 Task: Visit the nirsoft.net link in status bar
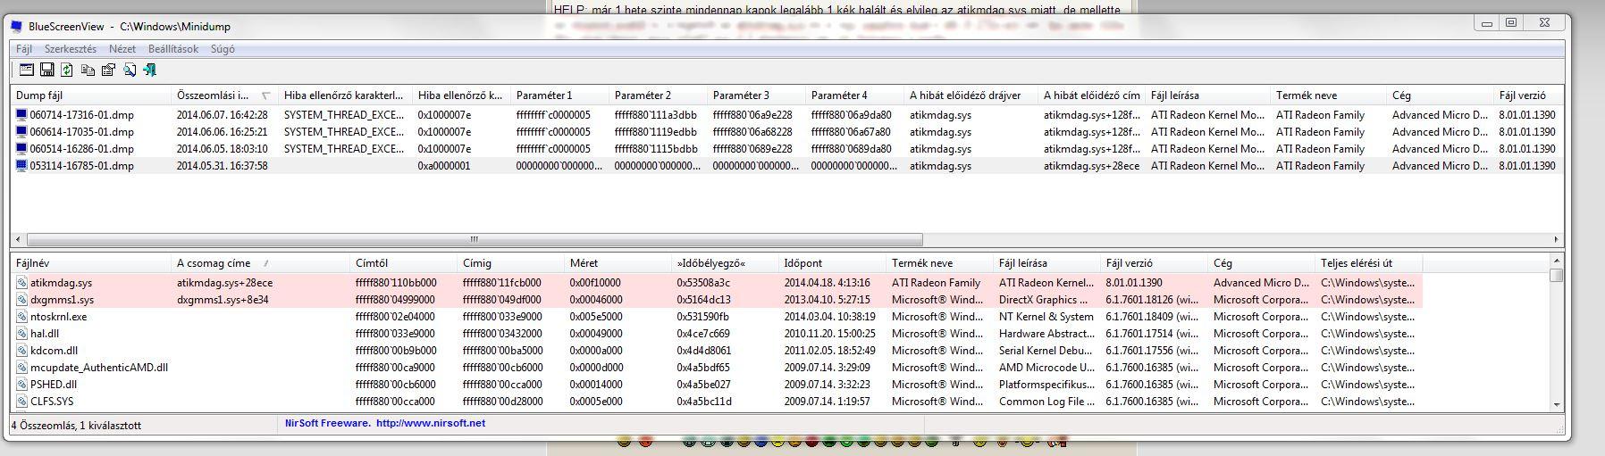pos(431,424)
